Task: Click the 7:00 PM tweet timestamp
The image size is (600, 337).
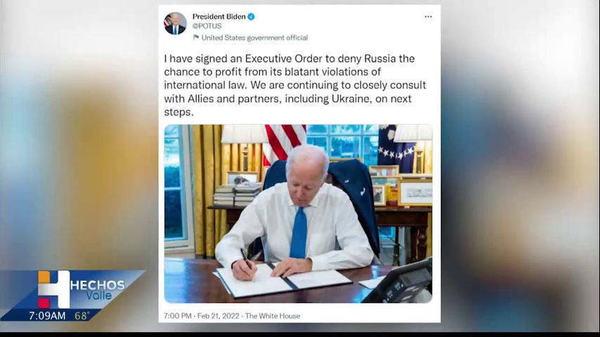Action: click(x=178, y=316)
